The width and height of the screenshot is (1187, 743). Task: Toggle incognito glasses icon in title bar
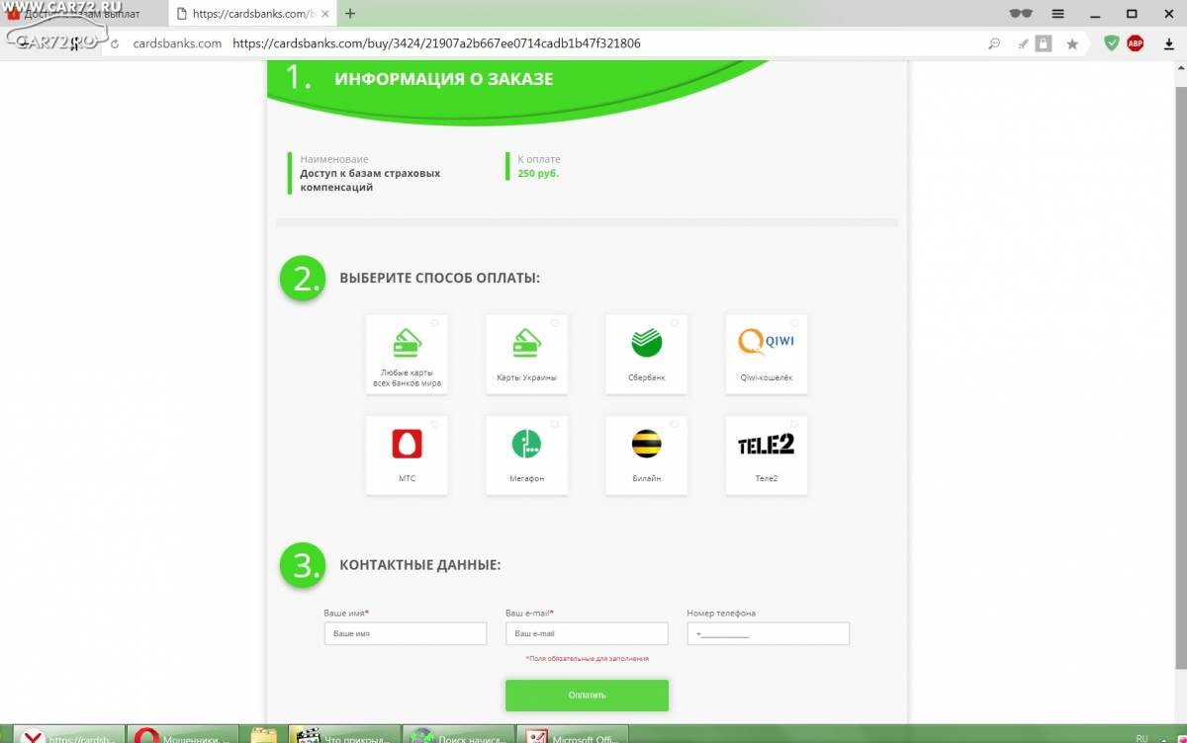[1020, 14]
